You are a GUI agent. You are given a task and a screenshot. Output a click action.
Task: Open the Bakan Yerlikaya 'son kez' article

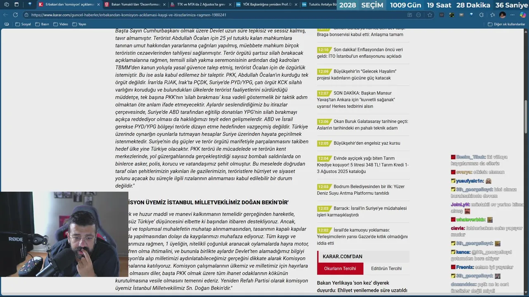coord(362,287)
